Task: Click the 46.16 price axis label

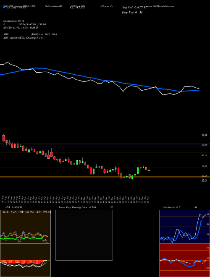Action: tap(204, 155)
